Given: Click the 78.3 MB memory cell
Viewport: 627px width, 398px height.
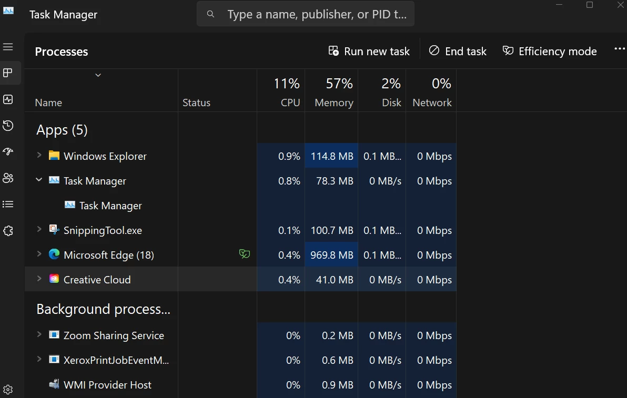Looking at the screenshot, I should (331, 181).
